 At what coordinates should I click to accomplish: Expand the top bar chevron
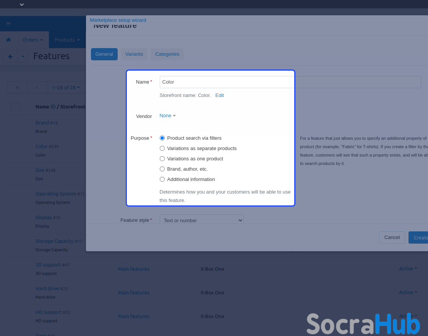point(22,4)
